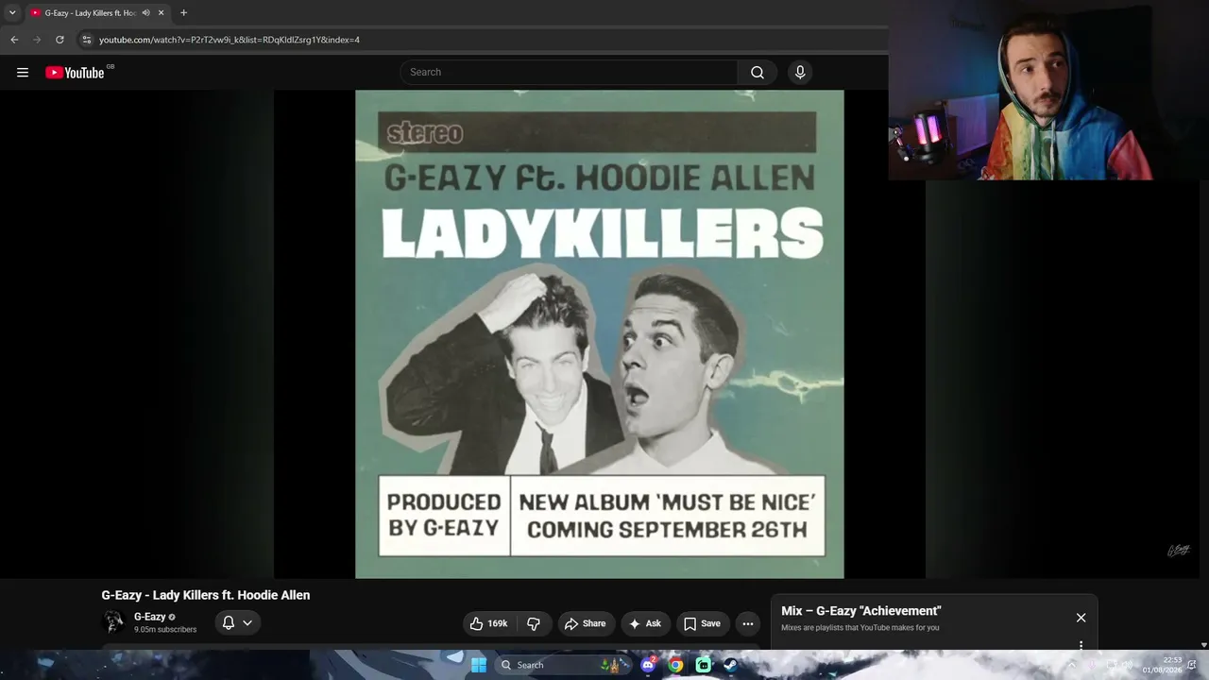
Task: Save the video to a playlist
Action: (702, 623)
